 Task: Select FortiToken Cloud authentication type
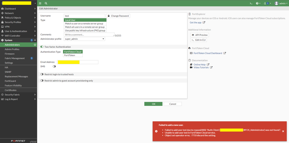73,52
